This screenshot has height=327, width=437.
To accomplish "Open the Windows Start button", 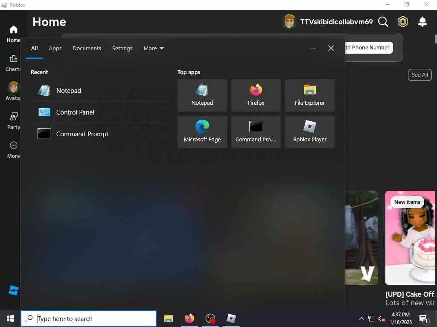I will coord(10,318).
